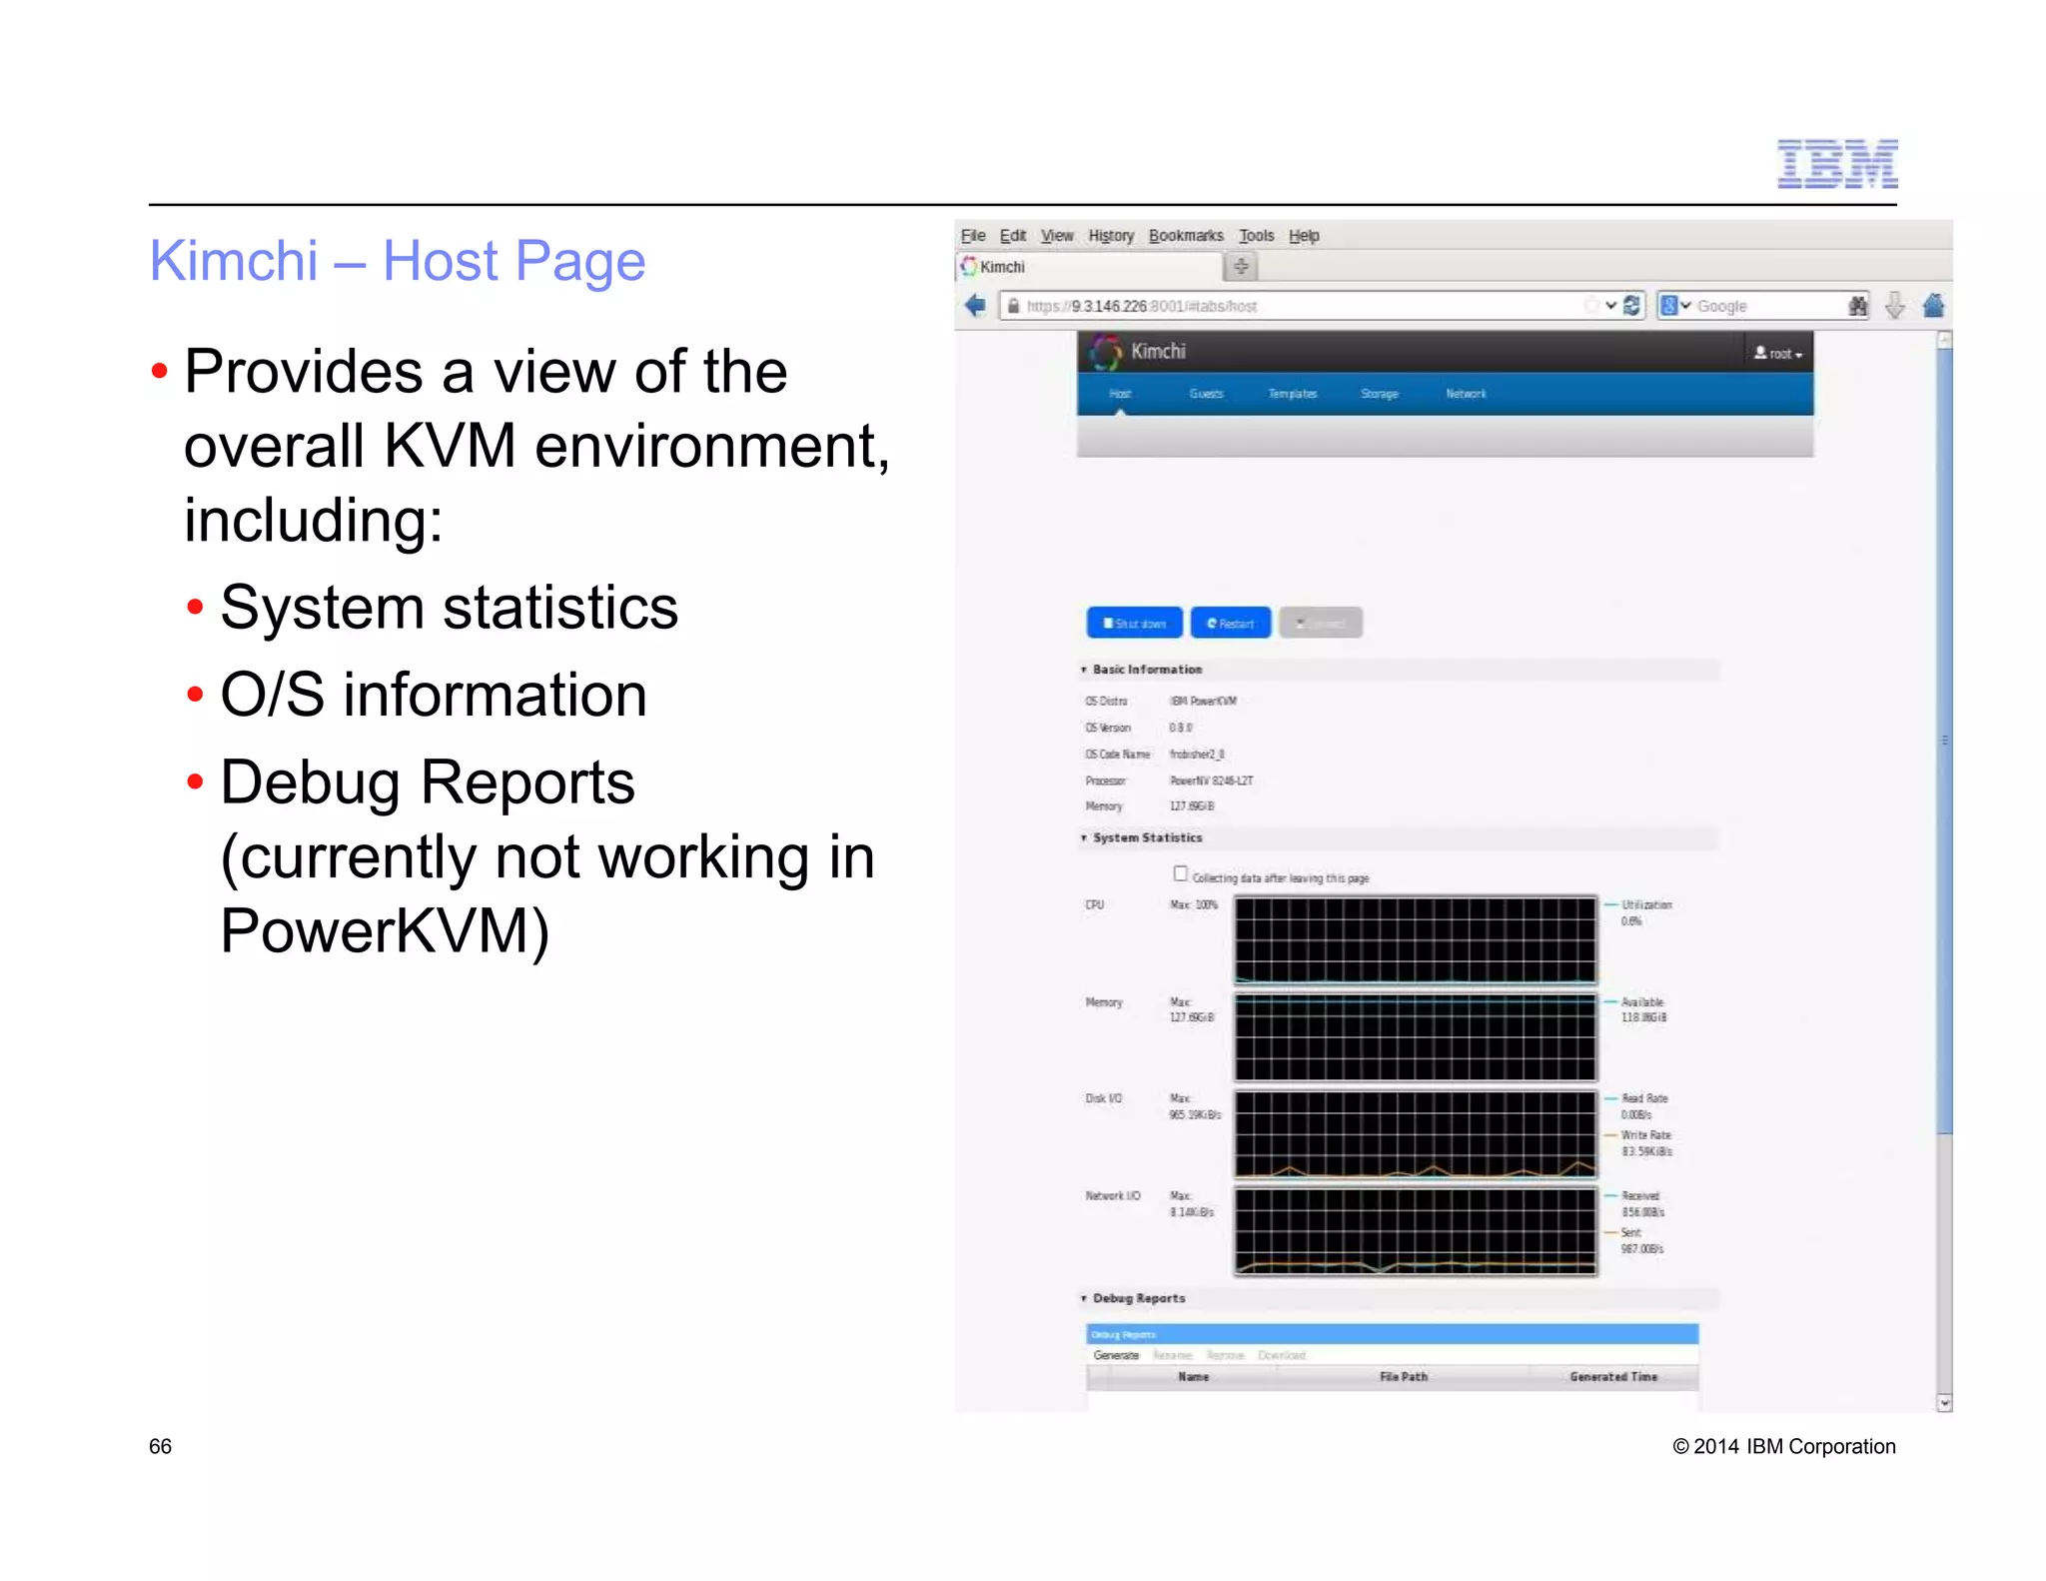The image size is (2046, 1581).
Task: Open the Edit menu
Action: [x=1013, y=236]
